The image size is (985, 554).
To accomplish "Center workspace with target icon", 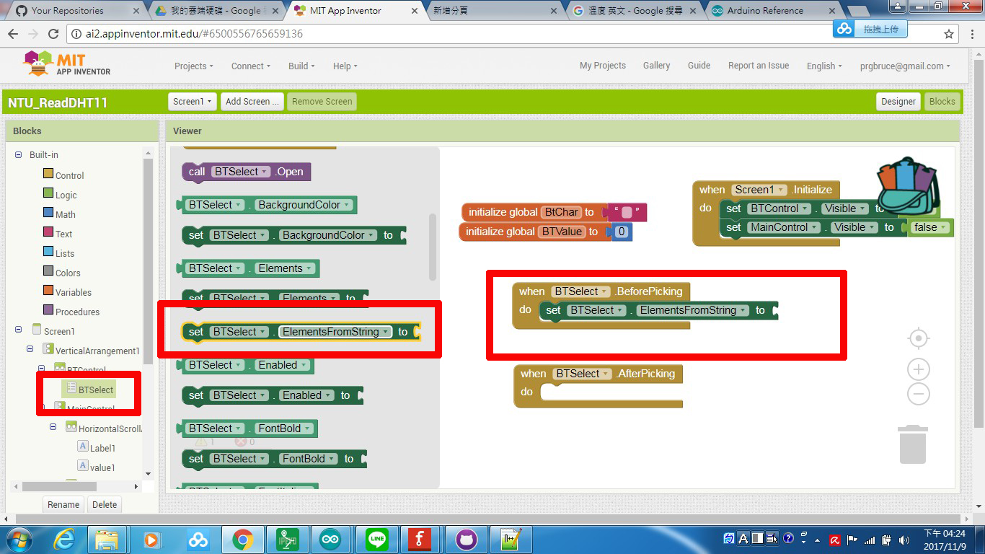I will coord(918,338).
